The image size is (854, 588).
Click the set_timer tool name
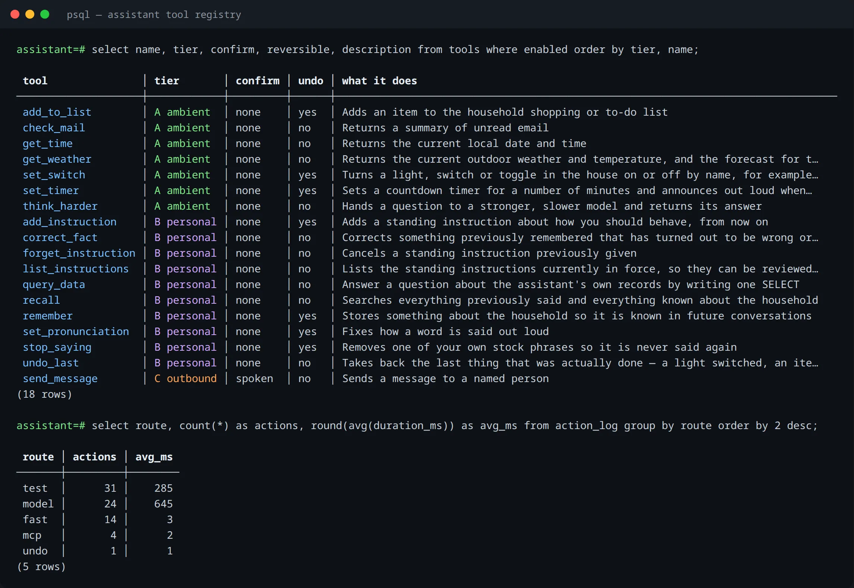51,191
